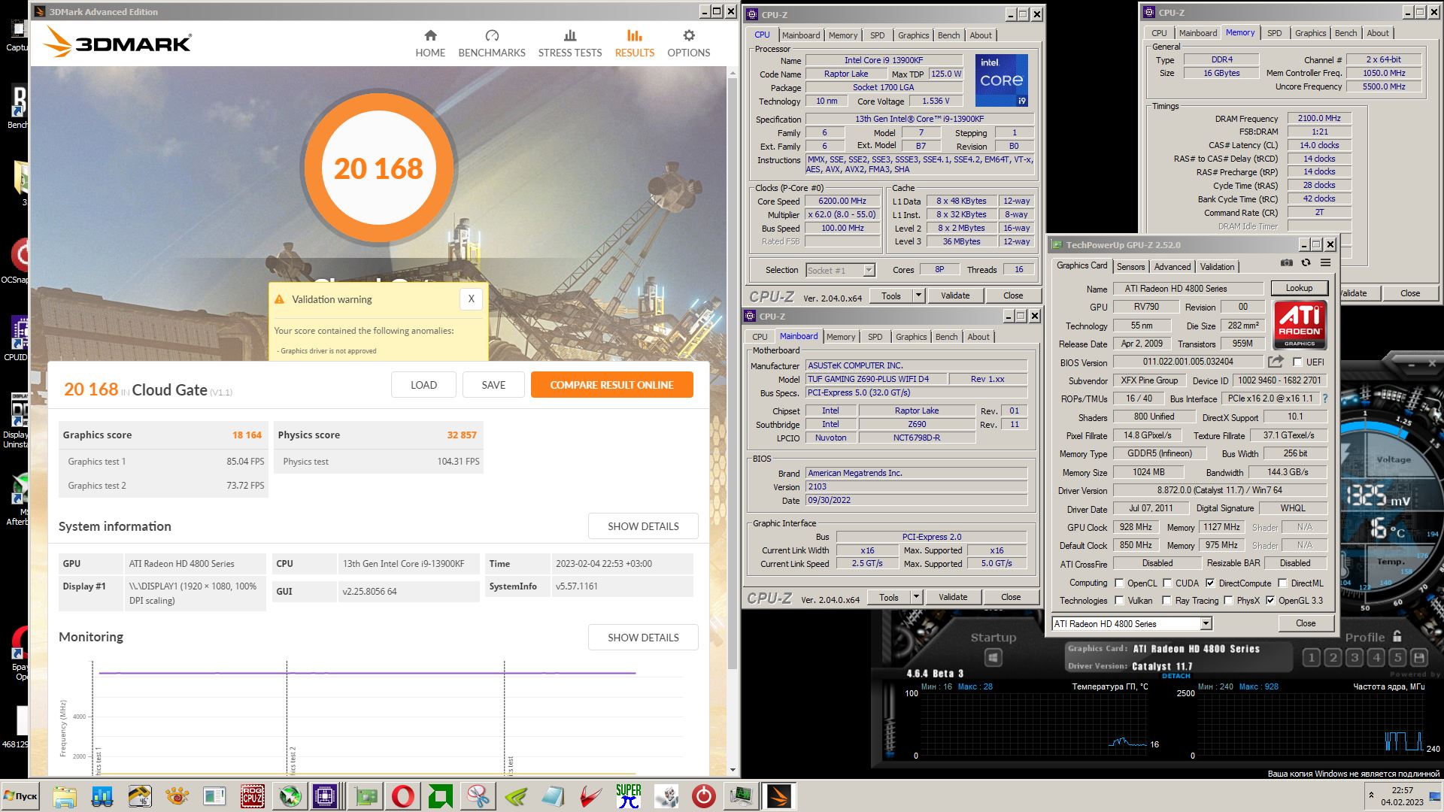Click the Пуск Start button
Image resolution: width=1444 pixels, height=812 pixels.
(x=20, y=796)
